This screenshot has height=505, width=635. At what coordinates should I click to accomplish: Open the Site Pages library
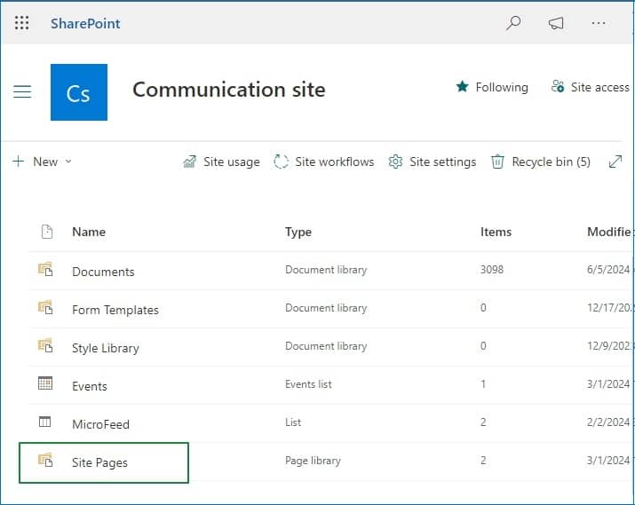pos(99,462)
